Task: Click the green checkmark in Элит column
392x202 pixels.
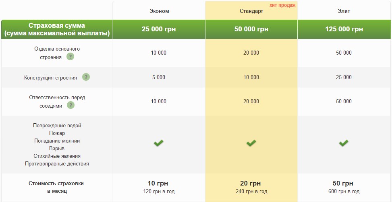Action: click(x=344, y=143)
